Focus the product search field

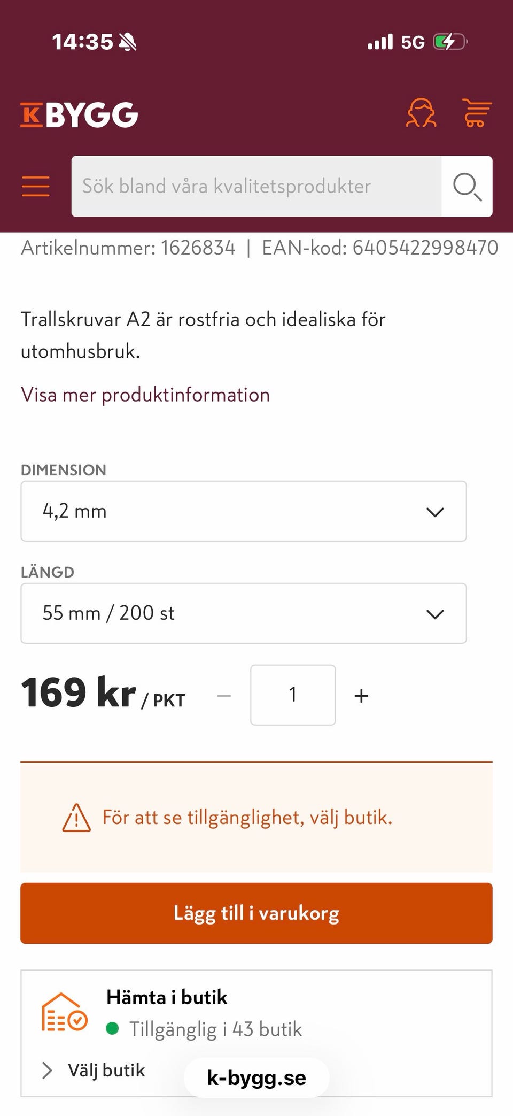tap(256, 186)
